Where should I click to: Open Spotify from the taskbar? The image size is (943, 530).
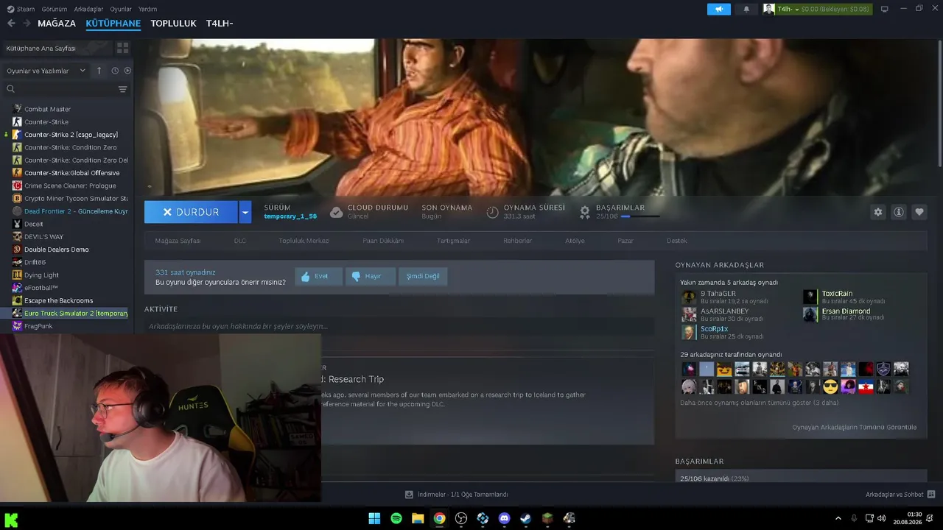[x=396, y=518]
